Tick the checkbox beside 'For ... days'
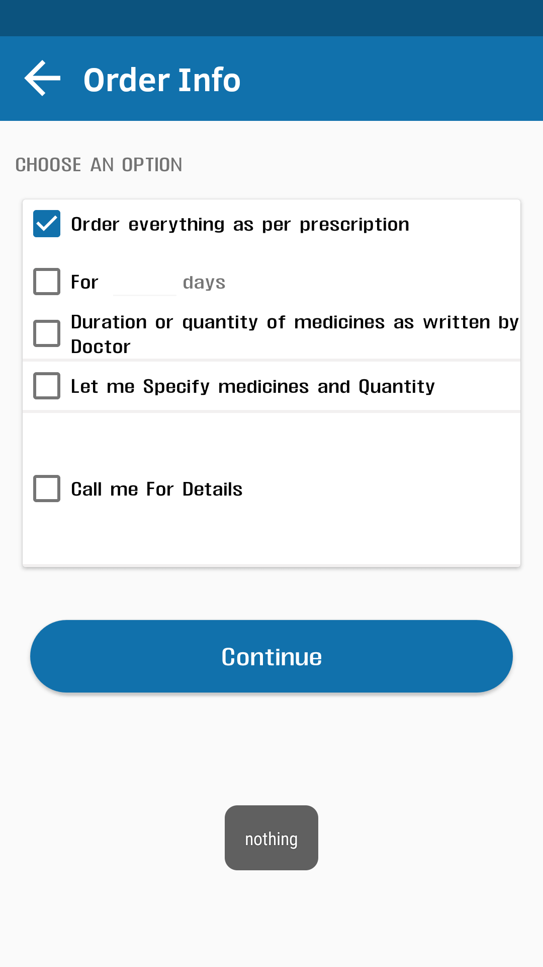 47,282
